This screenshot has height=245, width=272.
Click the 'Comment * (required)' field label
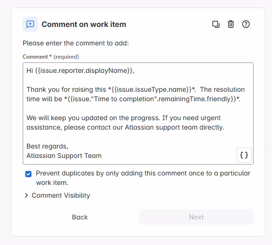(51, 57)
